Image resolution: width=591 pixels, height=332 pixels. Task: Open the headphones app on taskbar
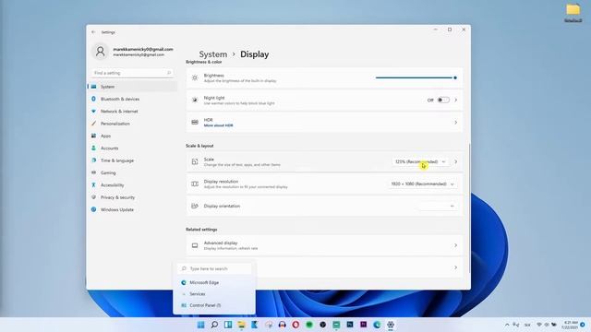click(283, 325)
